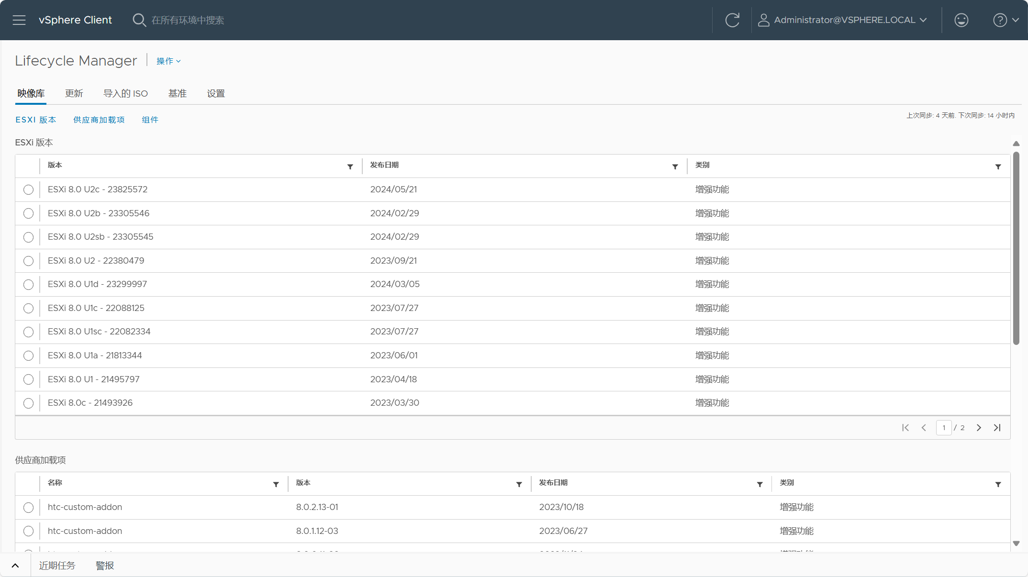Click addon date 2023/06/27
Screen dimensions: 1028x577
pos(563,531)
